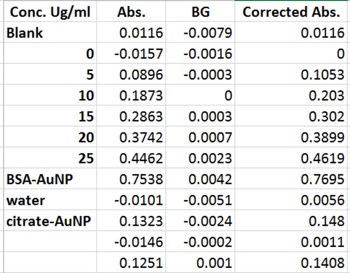Select the "Abs." column header cell

coord(131,12)
